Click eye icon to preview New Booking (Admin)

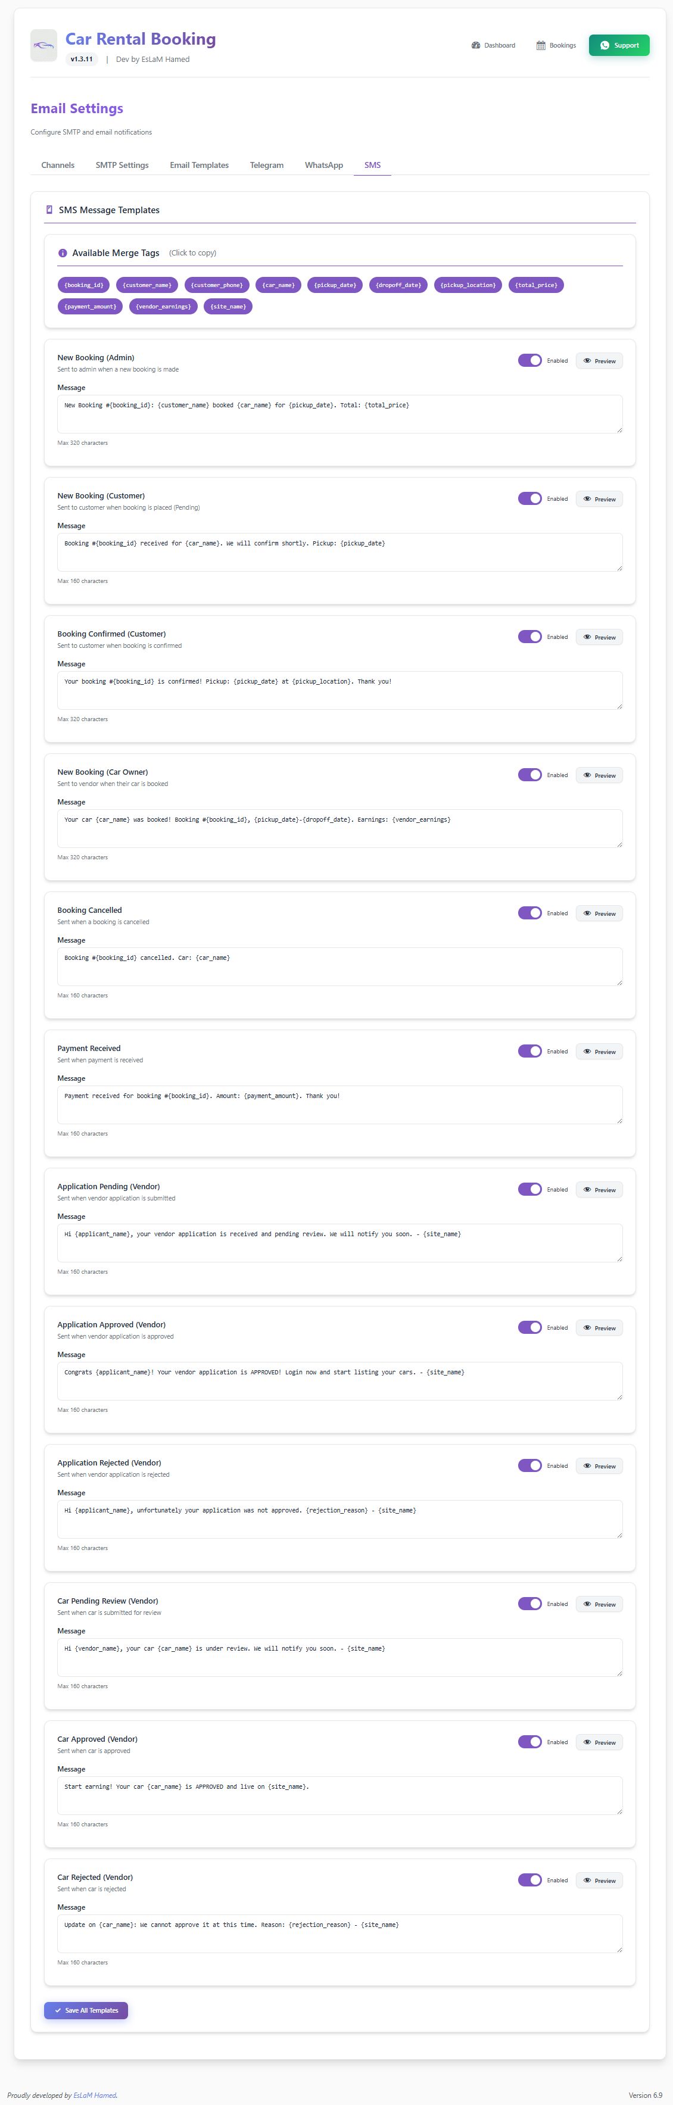(x=587, y=360)
